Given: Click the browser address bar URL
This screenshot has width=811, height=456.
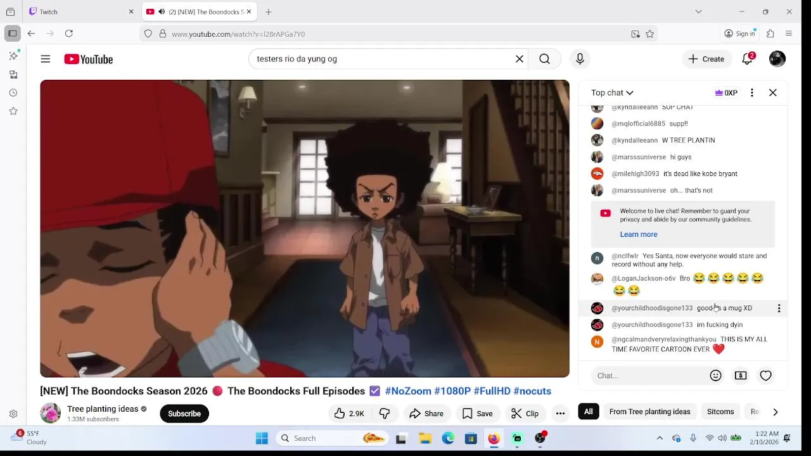Looking at the screenshot, I should [238, 34].
